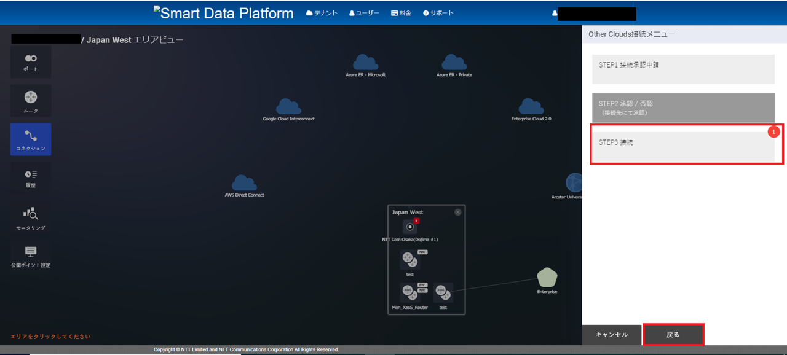Select the Enterprise Cloud 2.0 icon
Screen dimensions: 787x355
coord(531,107)
